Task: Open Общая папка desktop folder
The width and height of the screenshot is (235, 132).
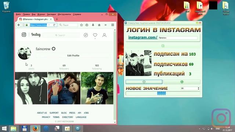Action: pos(226,8)
